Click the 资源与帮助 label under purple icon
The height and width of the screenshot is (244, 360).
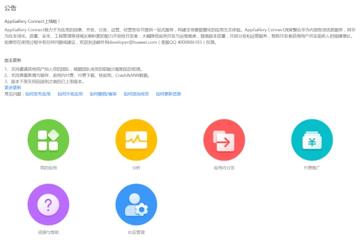(x=48, y=232)
